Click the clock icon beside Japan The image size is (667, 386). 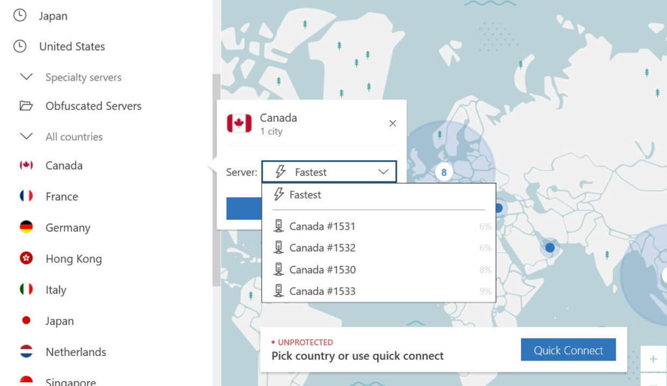20,16
